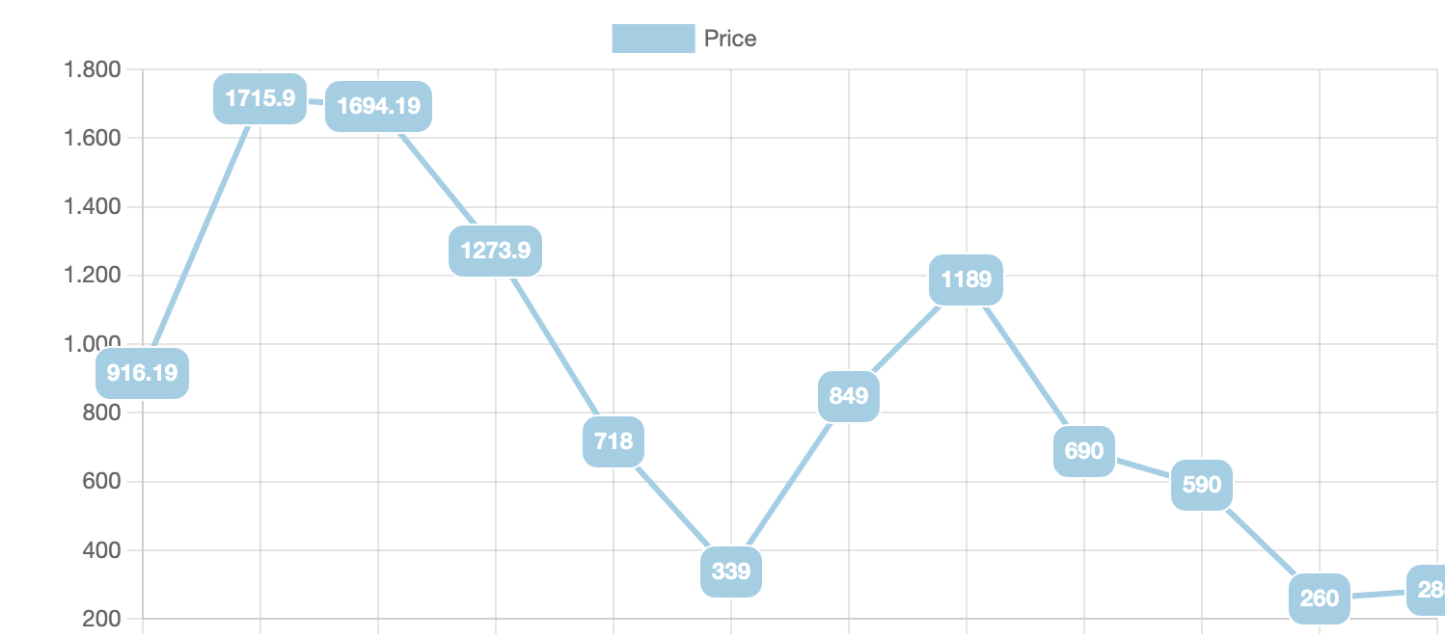This screenshot has height=638, width=1445.
Task: Toggle the Price dataset legend label
Action: (x=730, y=39)
